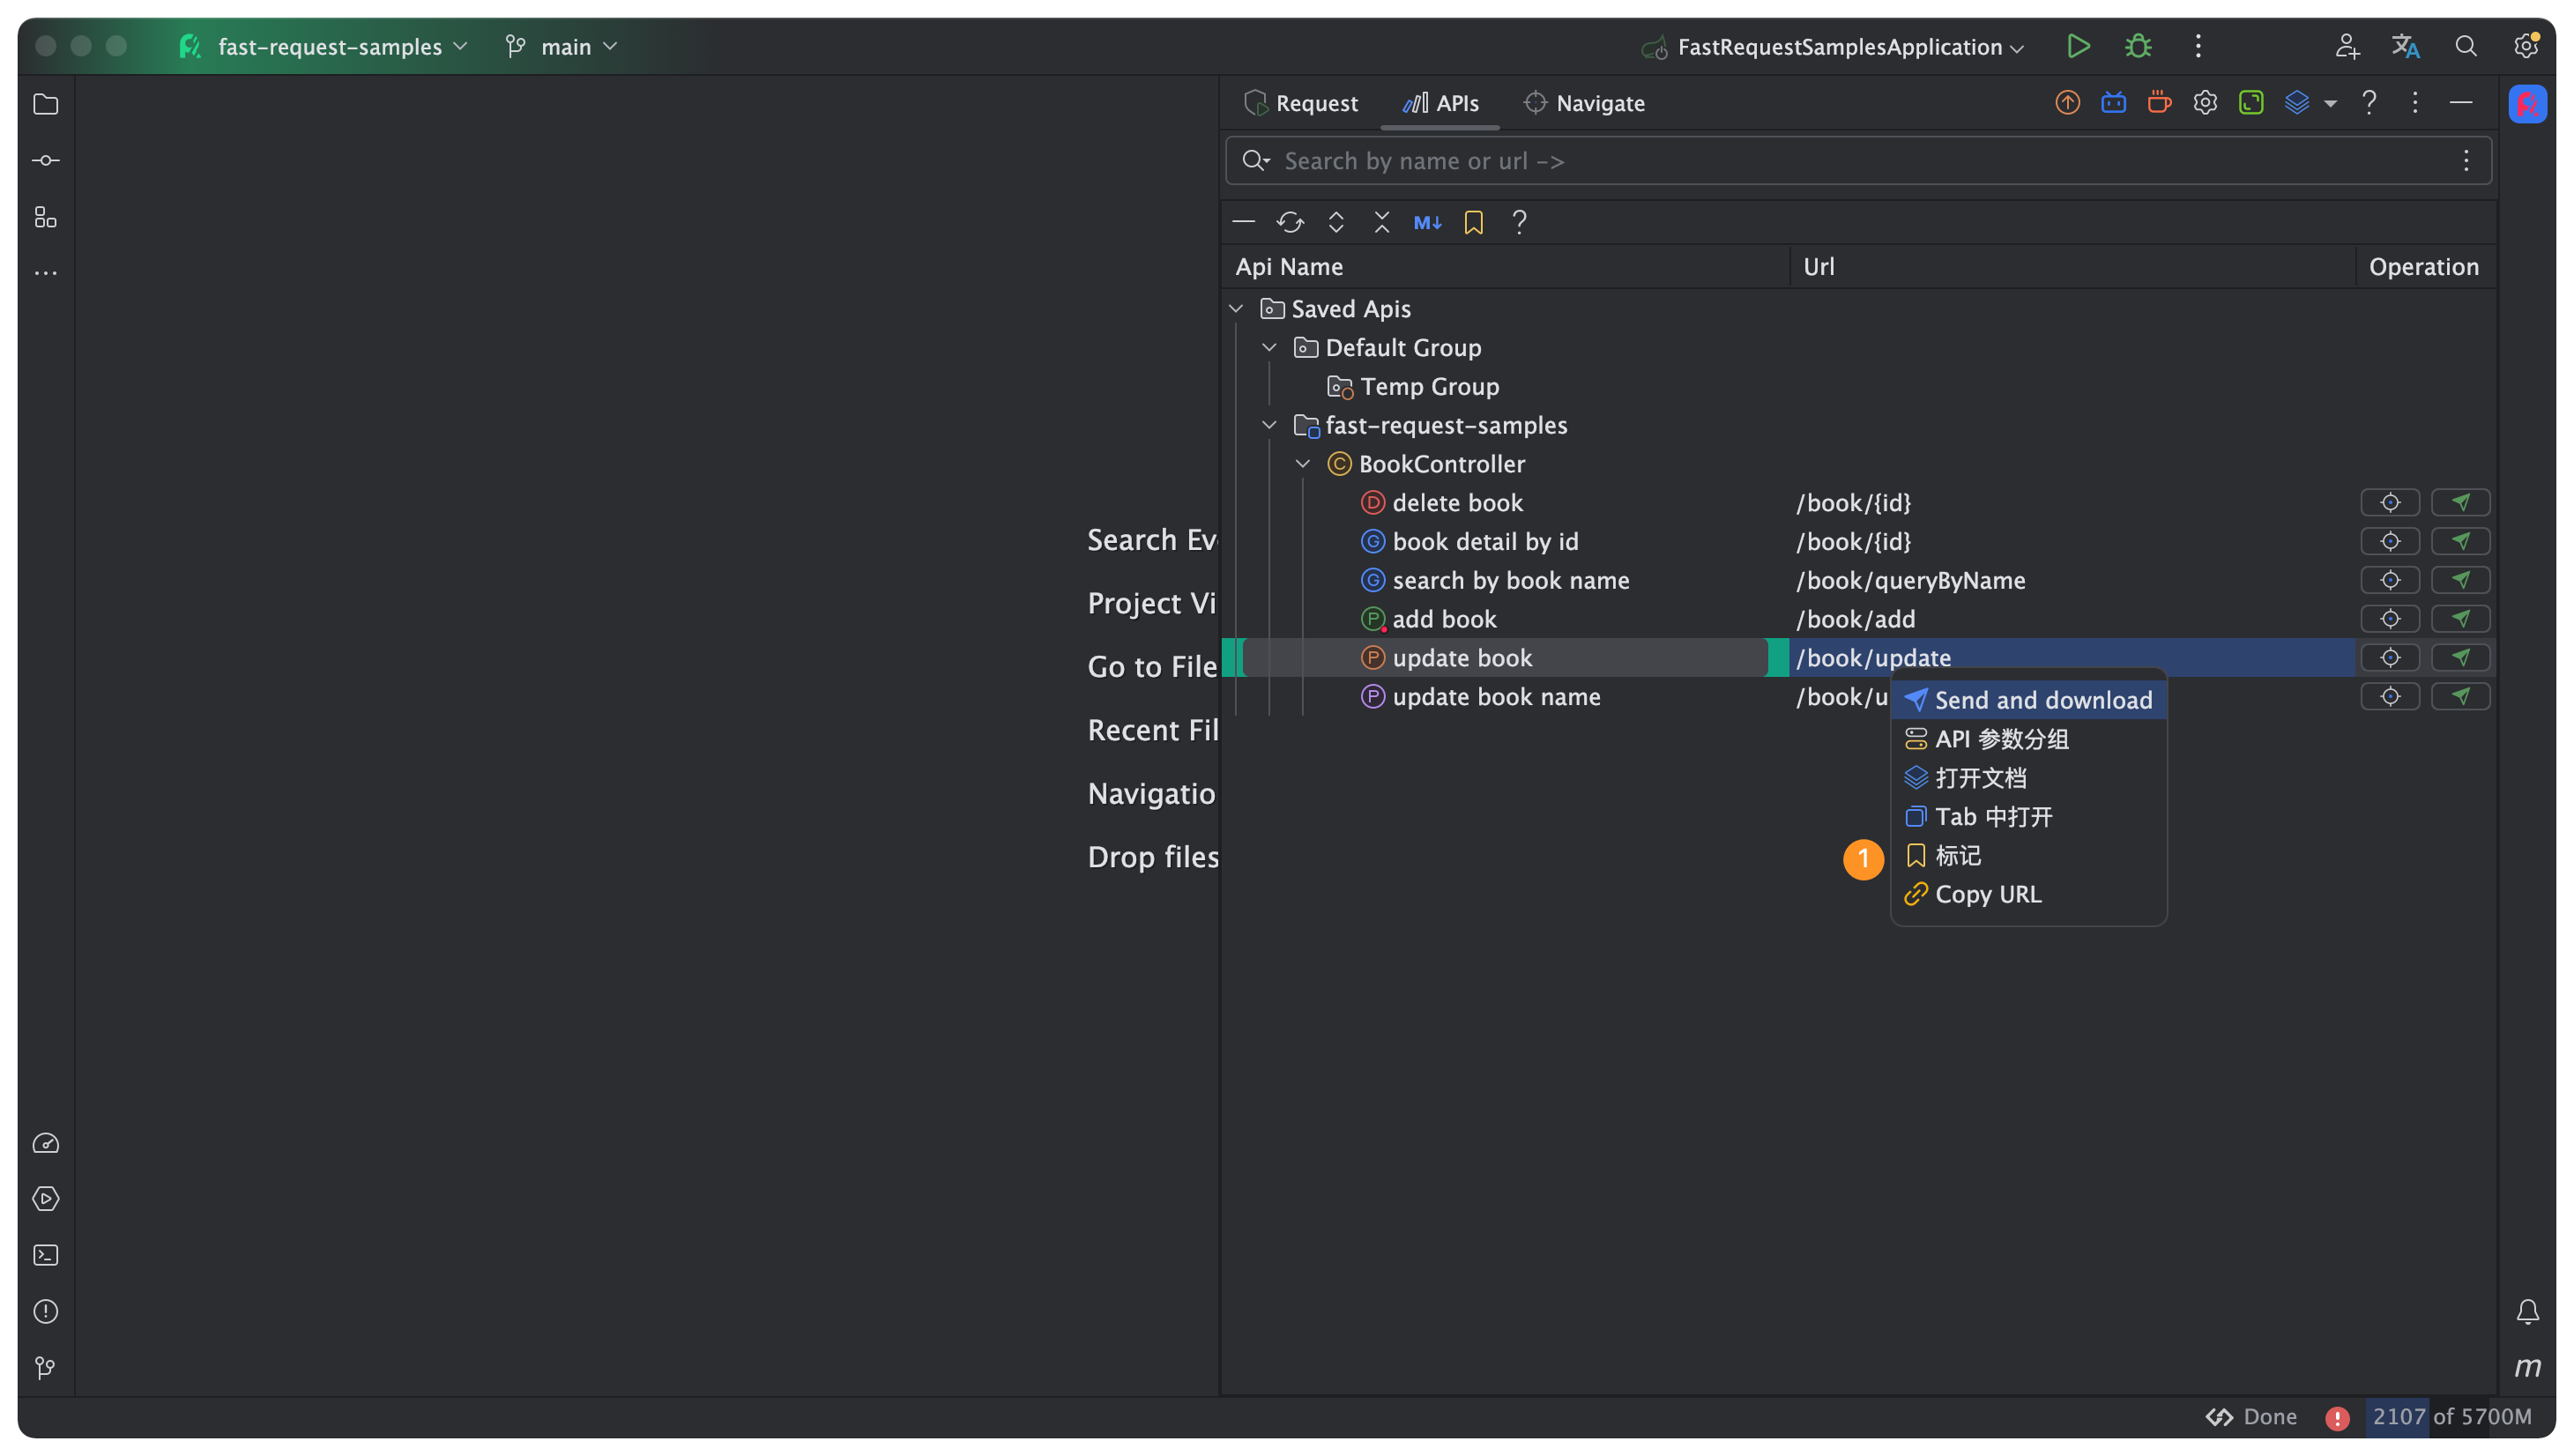
Task: Choose Send and download from context menu
Action: (x=2030, y=700)
